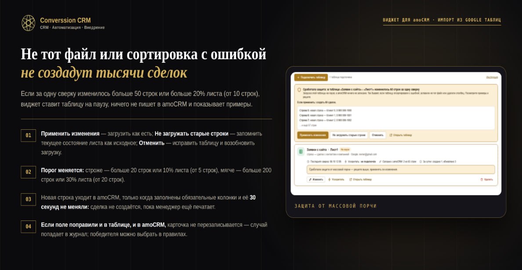Click Не загружать старые строки button
This screenshot has width=522, height=270.
[x=348, y=135]
